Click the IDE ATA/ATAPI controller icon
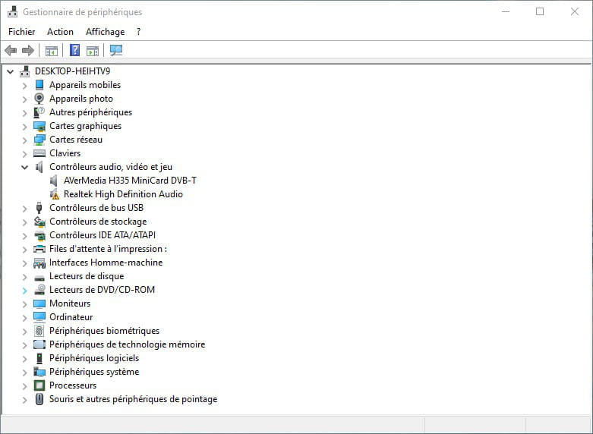Image resolution: width=593 pixels, height=434 pixels. [39, 235]
